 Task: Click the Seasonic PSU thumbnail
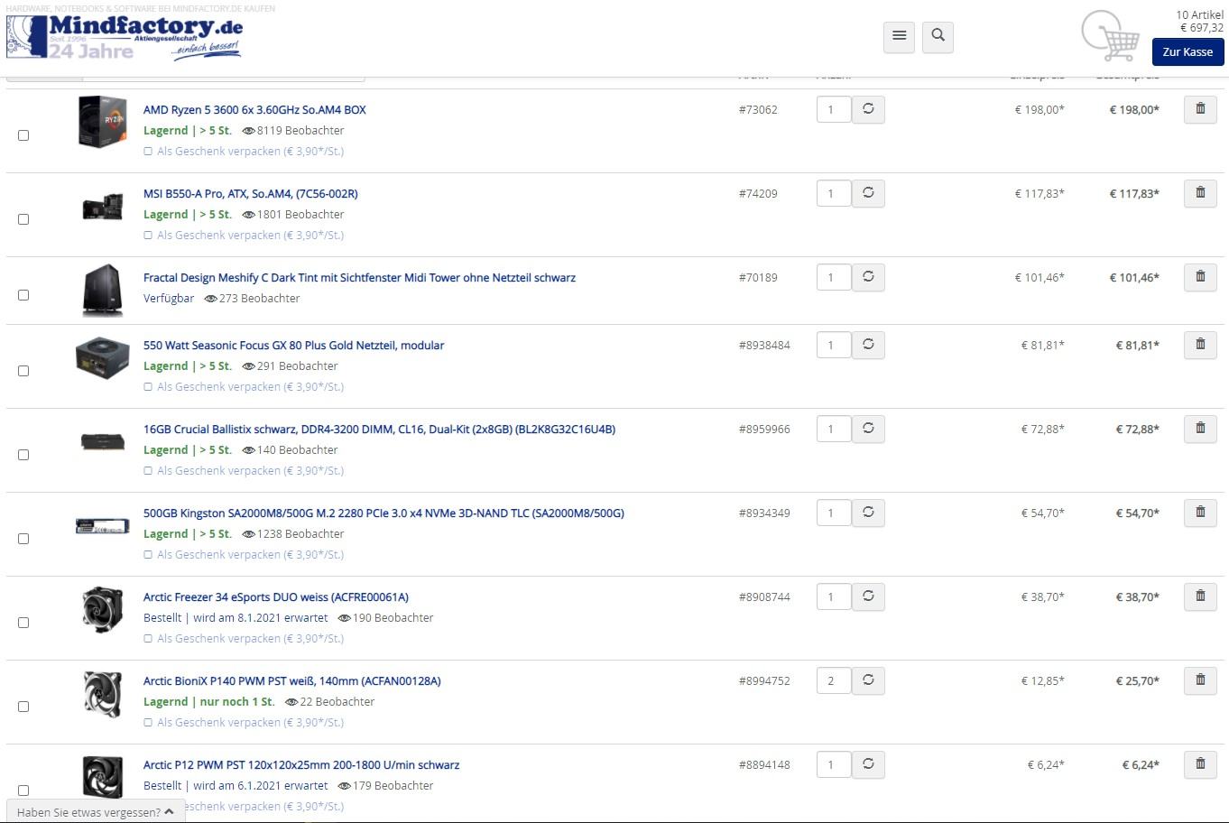102,358
